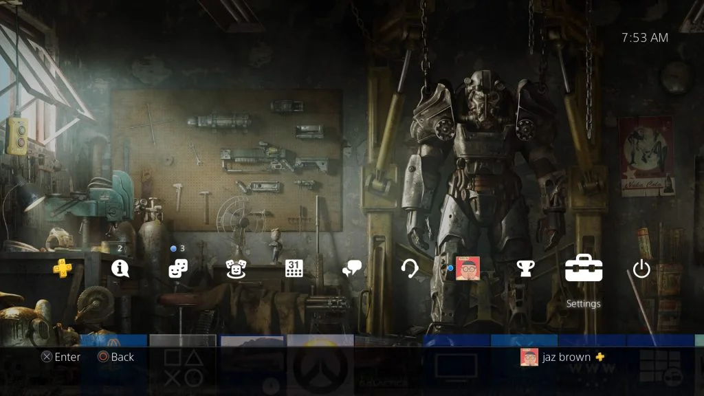Click the Settings label text
This screenshot has width=704, height=396.
click(x=583, y=304)
